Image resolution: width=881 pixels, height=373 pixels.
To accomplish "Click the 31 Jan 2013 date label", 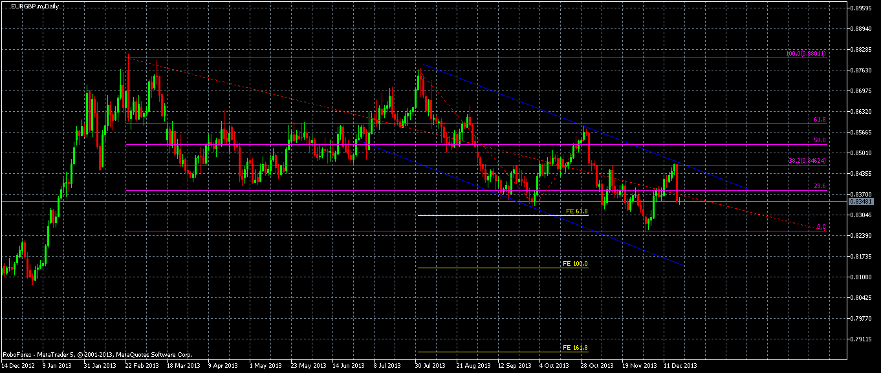I will tap(99, 365).
